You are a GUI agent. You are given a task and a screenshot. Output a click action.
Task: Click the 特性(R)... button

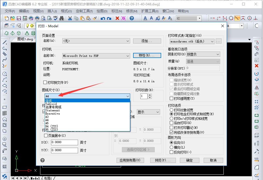147,55
